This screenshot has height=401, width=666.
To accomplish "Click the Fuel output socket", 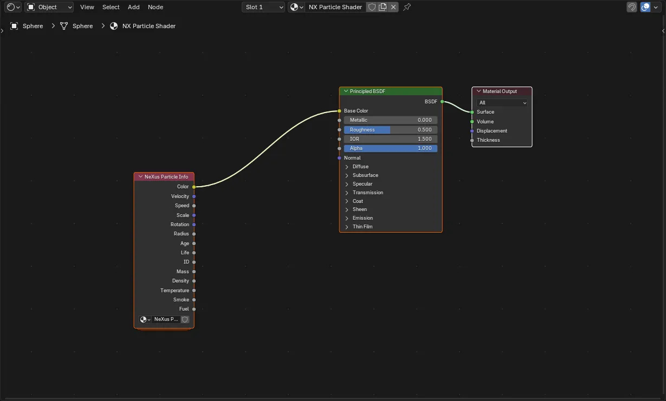I will pyautogui.click(x=194, y=309).
